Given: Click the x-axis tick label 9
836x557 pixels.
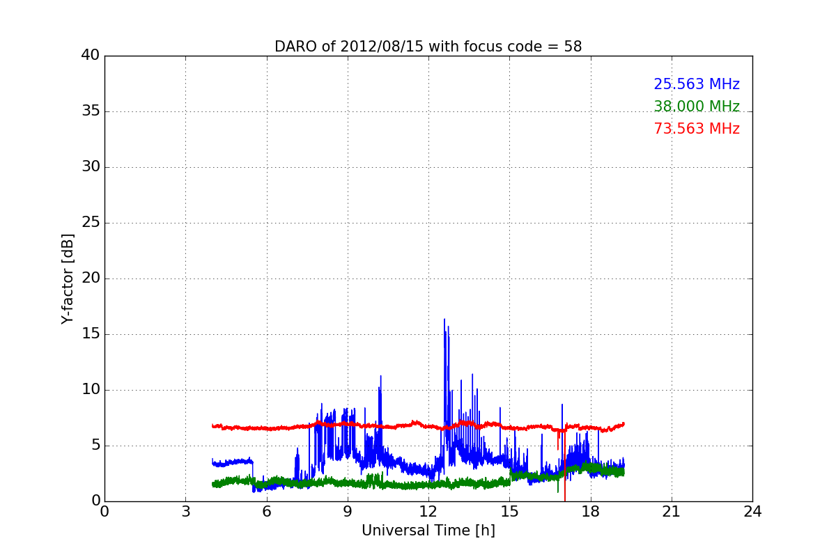Looking at the screenshot, I should (348, 512).
